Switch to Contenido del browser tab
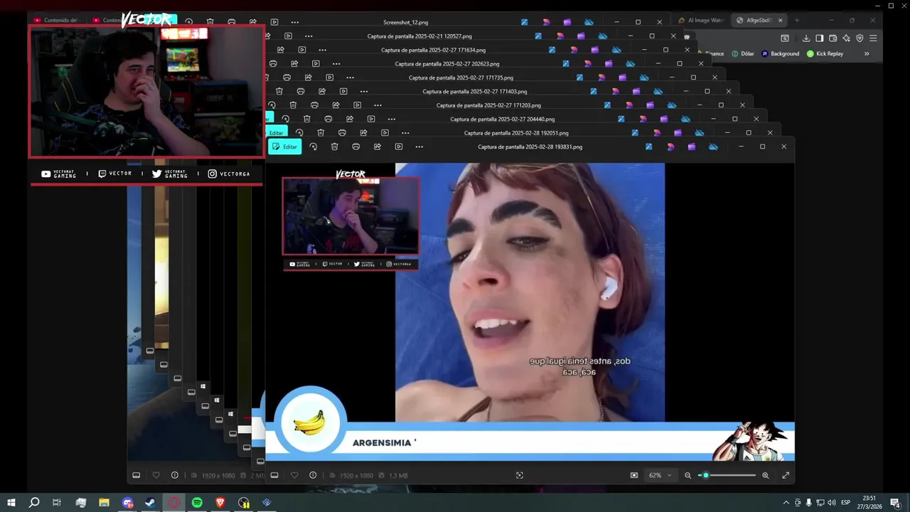 coord(55,21)
